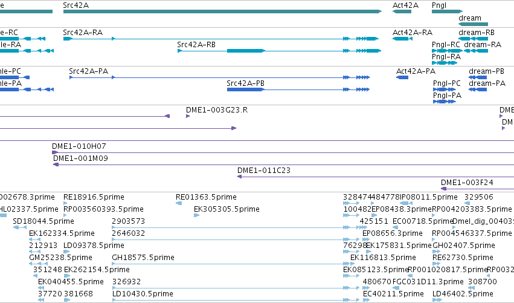
Task: Select the GH18575.5prime EST label
Action: pyautogui.click(x=143, y=258)
